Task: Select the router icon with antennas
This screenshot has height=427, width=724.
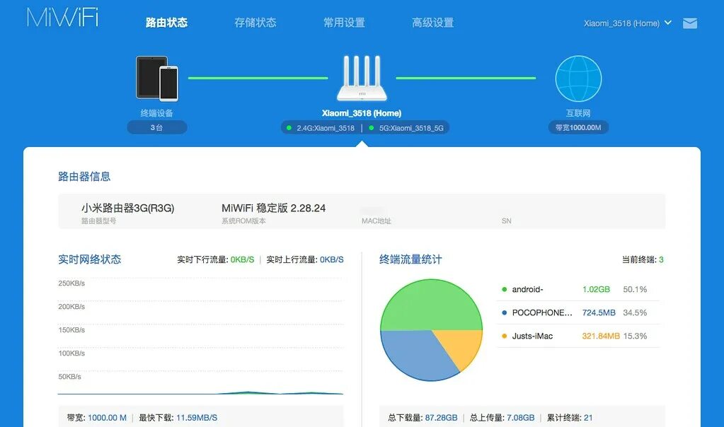Action: tap(362, 78)
